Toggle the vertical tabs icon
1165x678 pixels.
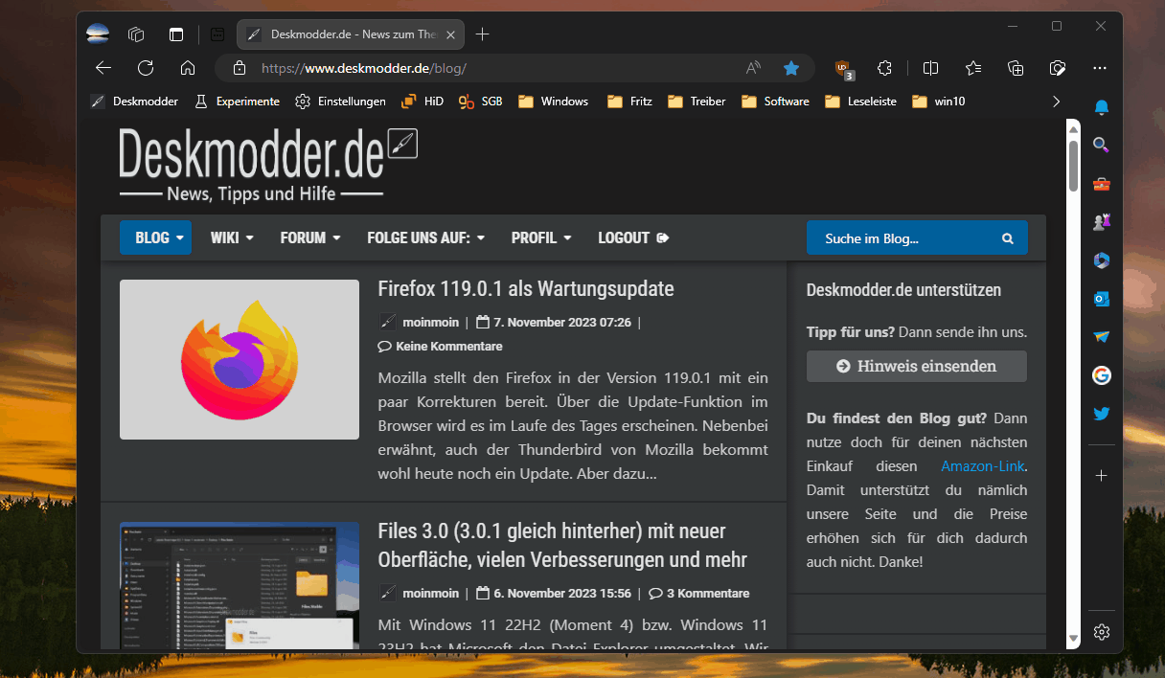coord(176,34)
